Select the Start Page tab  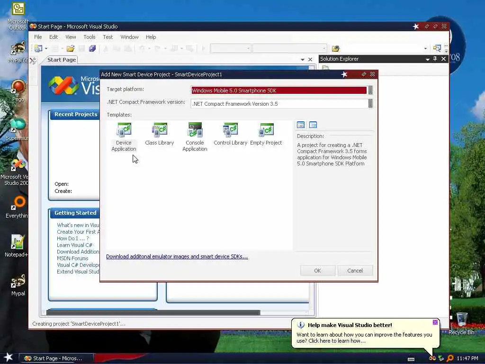coord(62,60)
